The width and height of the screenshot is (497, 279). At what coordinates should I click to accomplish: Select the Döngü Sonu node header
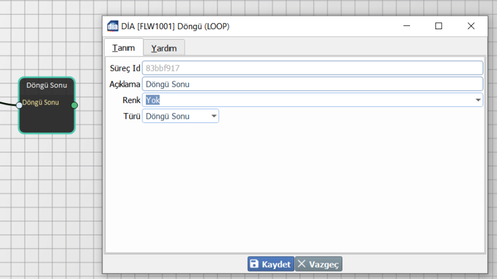(x=47, y=85)
